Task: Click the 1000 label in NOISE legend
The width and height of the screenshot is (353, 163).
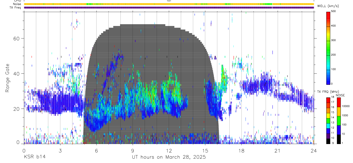Action: click(345, 115)
